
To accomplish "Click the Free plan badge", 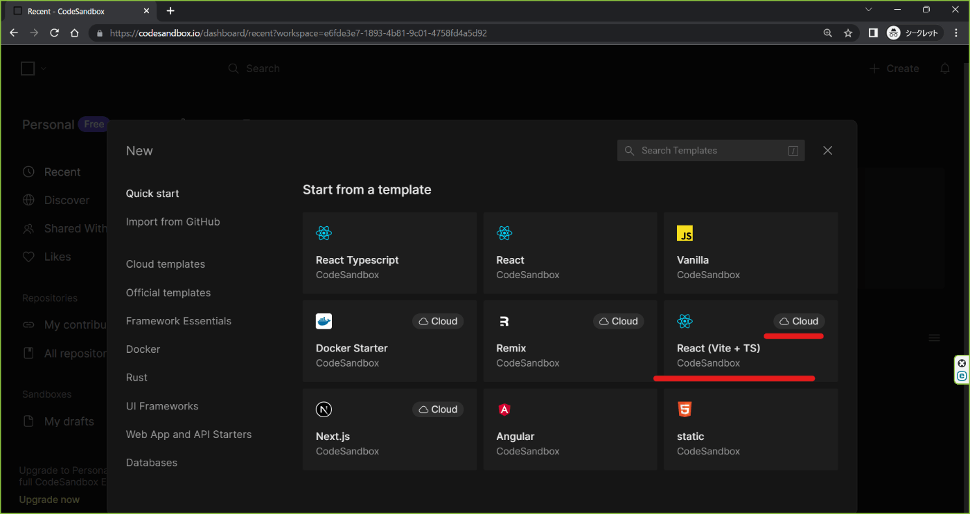I will click(94, 125).
